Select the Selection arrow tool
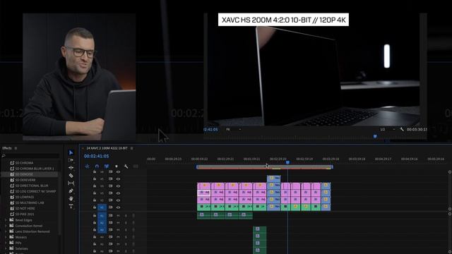Screen dimensions: 452x254 pos(71,152)
